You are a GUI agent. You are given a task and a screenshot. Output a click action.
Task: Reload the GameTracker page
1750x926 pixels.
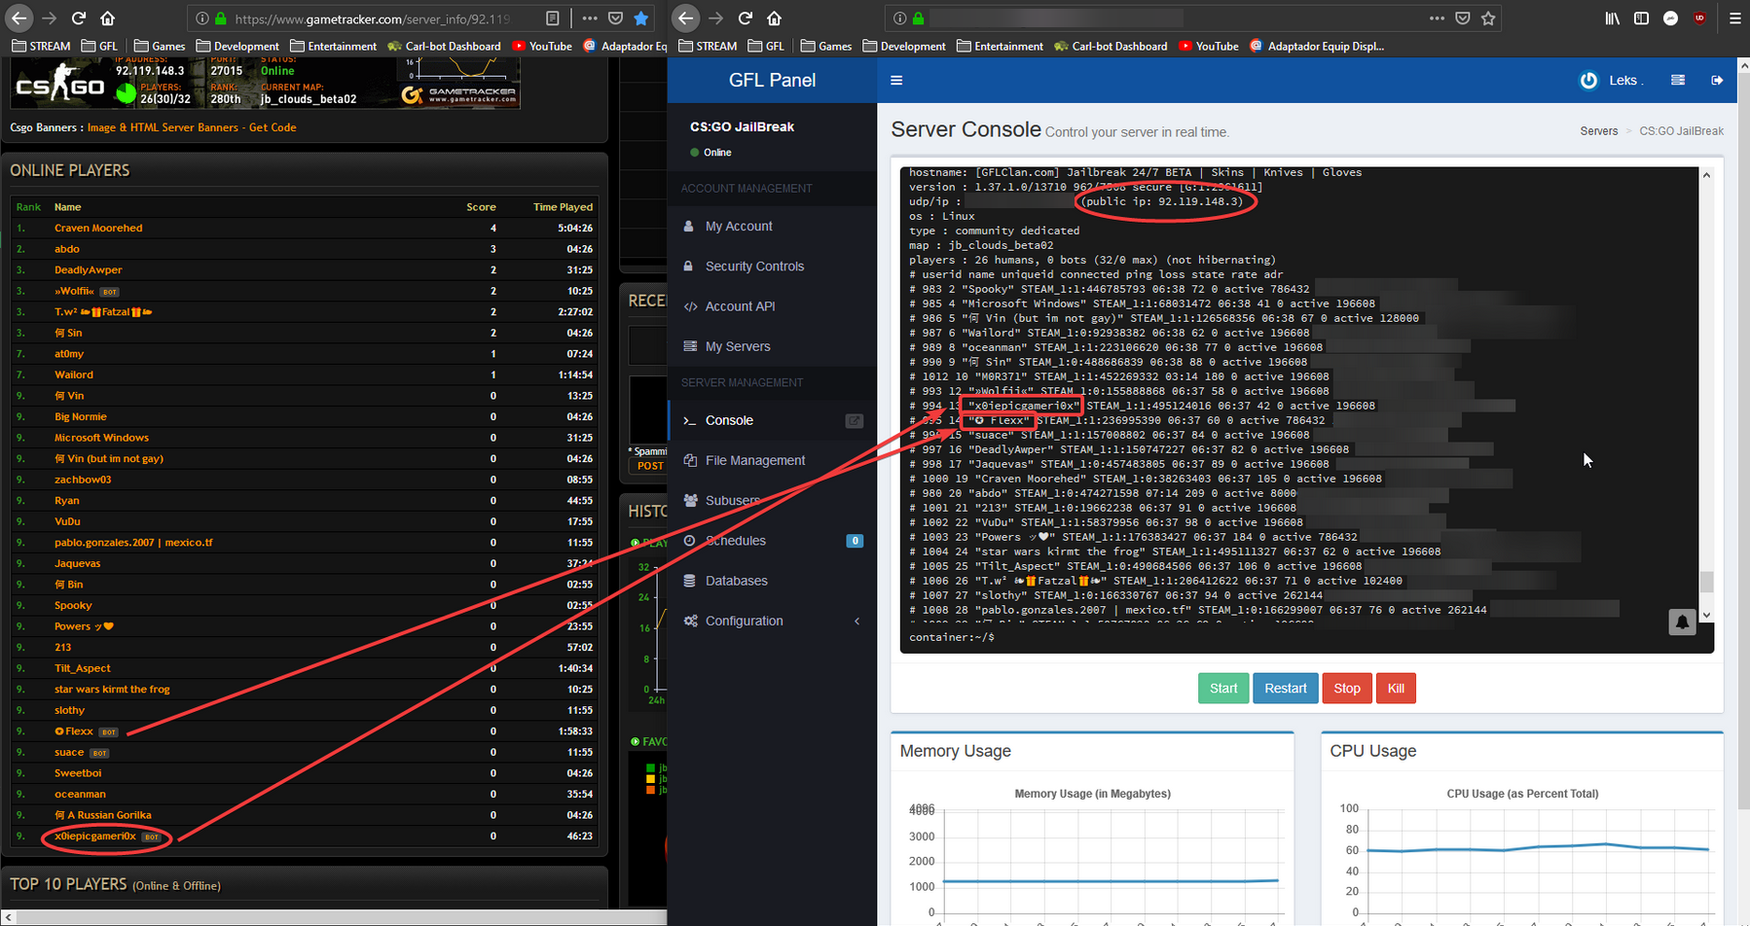tap(79, 18)
